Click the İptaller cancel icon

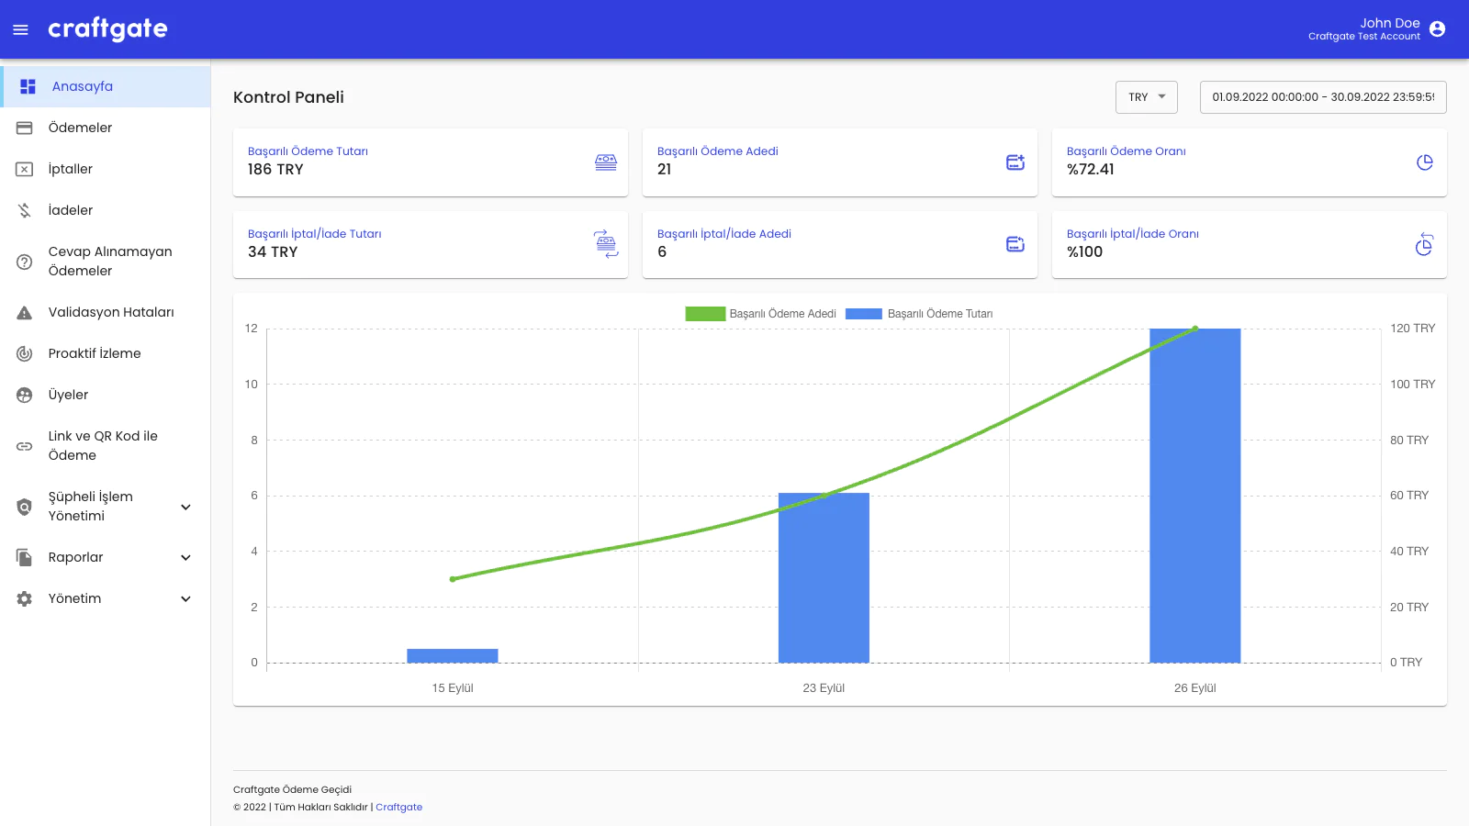point(25,170)
